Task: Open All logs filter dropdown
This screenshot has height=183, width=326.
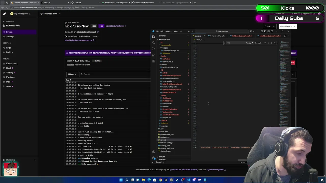Action: tap(72, 74)
